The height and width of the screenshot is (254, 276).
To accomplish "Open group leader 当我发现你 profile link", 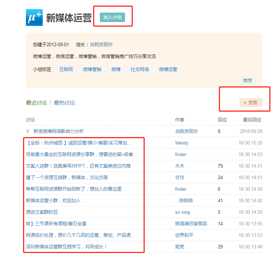I will (101, 44).
